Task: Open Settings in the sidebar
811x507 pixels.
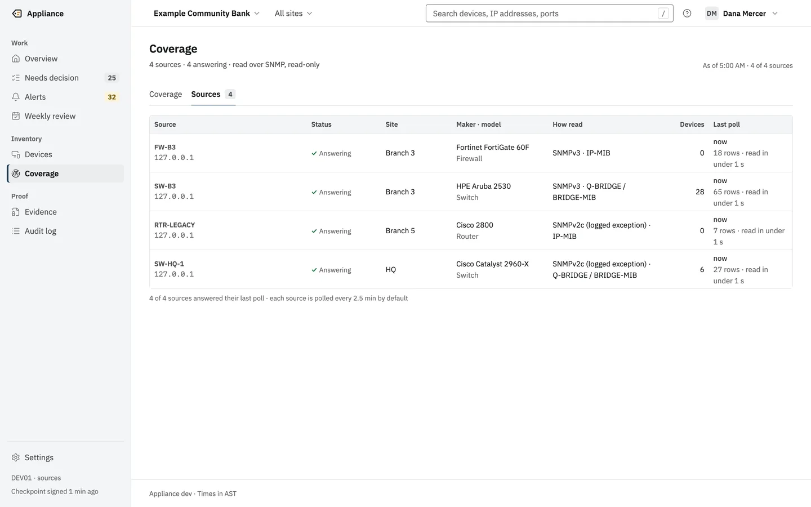Action: tap(65, 457)
